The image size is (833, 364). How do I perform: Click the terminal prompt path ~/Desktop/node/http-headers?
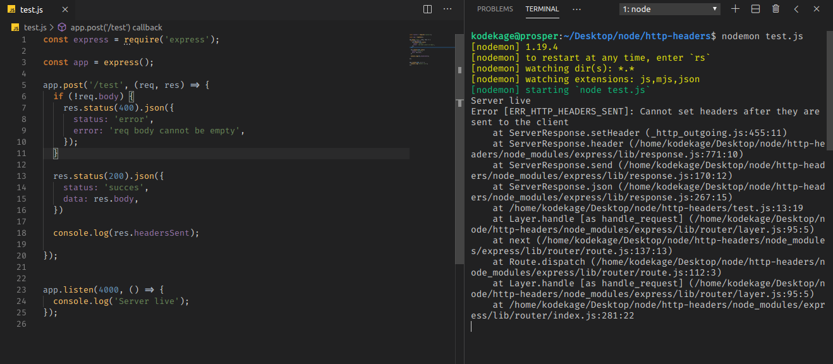pos(636,36)
